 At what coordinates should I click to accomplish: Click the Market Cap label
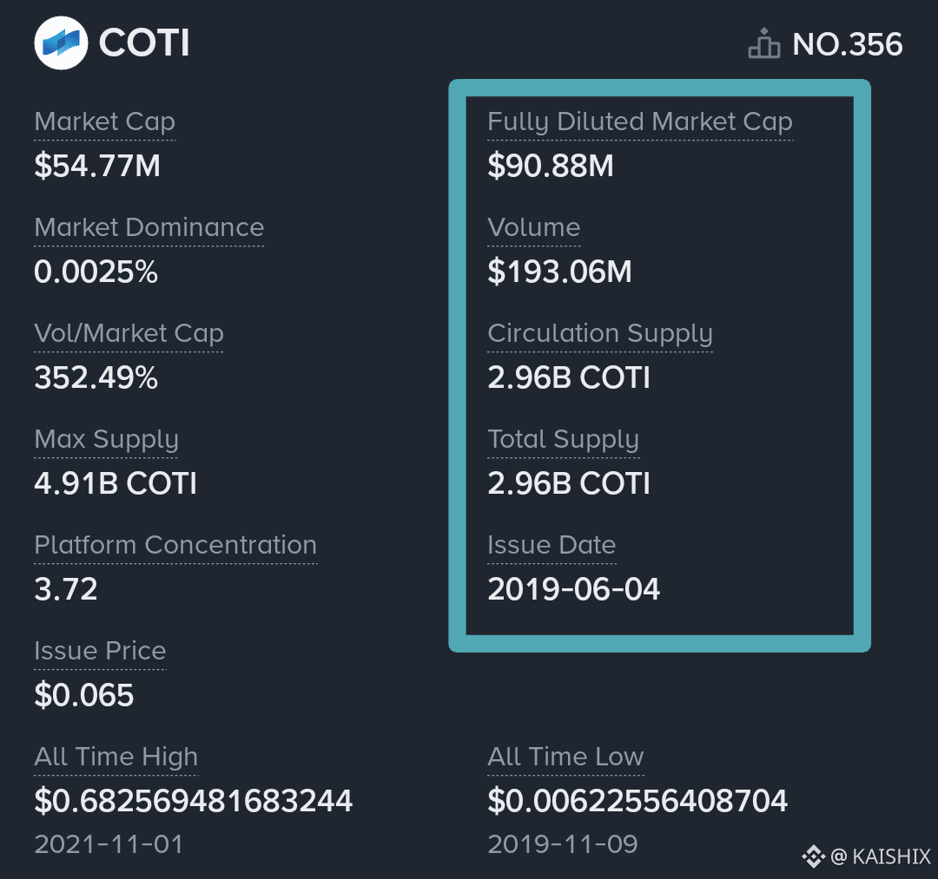(x=105, y=121)
